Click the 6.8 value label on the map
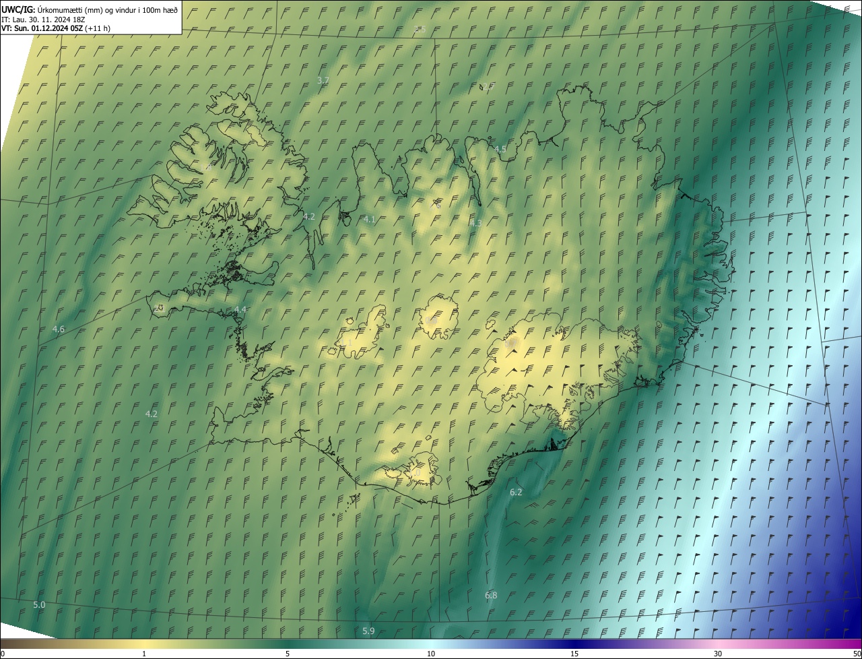This screenshot has width=862, height=659. coord(491,595)
